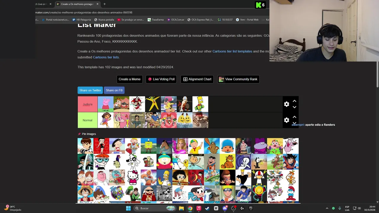
Task: Open the Cartoons tier lists link
Action: (x=106, y=57)
